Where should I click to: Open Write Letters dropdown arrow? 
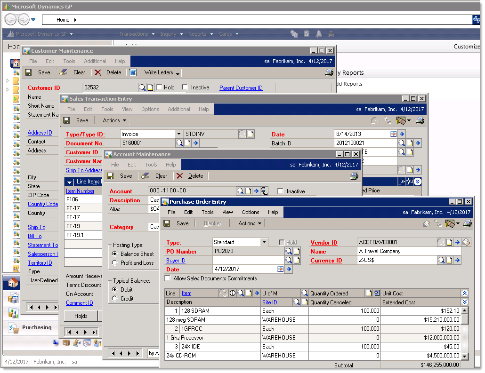pos(178,73)
